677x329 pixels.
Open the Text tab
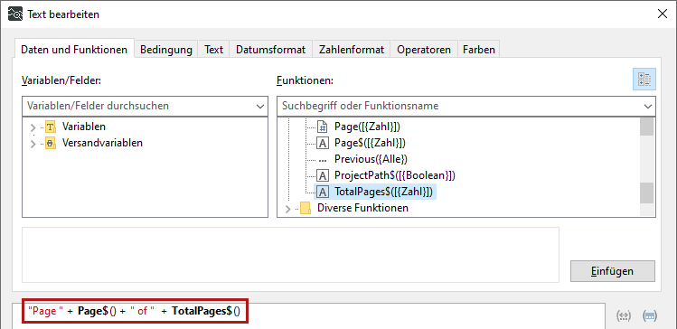pyautogui.click(x=213, y=50)
